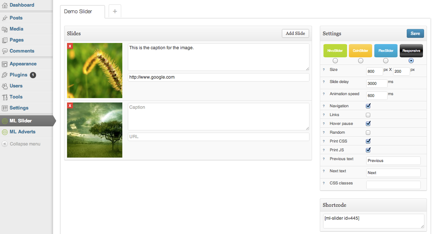The width and height of the screenshot is (434, 234).
Task: Click the help question mark beside Slide delay
Action: click(323, 82)
